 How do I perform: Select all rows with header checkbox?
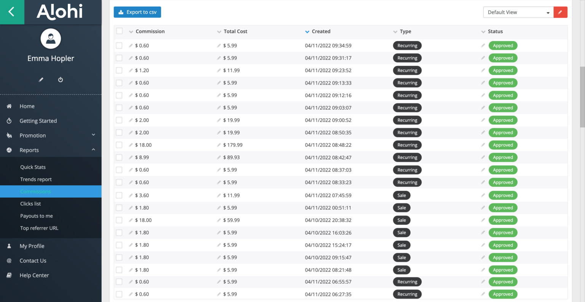click(120, 31)
